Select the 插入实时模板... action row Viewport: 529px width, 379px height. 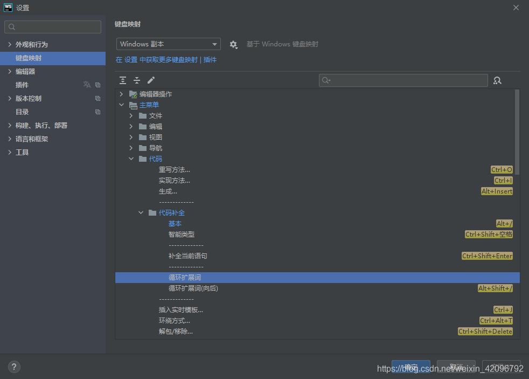(317, 310)
